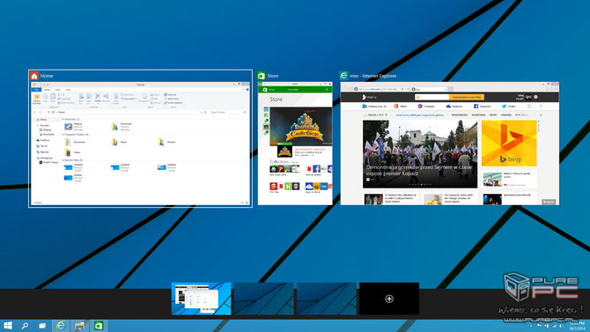590x332 pixels.
Task: Open the Windows Start button
Action: [8, 326]
